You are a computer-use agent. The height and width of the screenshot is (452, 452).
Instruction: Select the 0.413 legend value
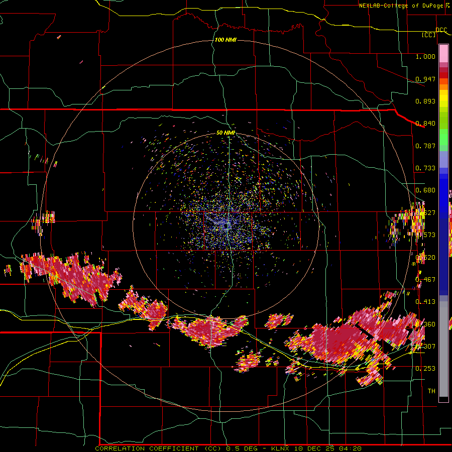(x=425, y=302)
